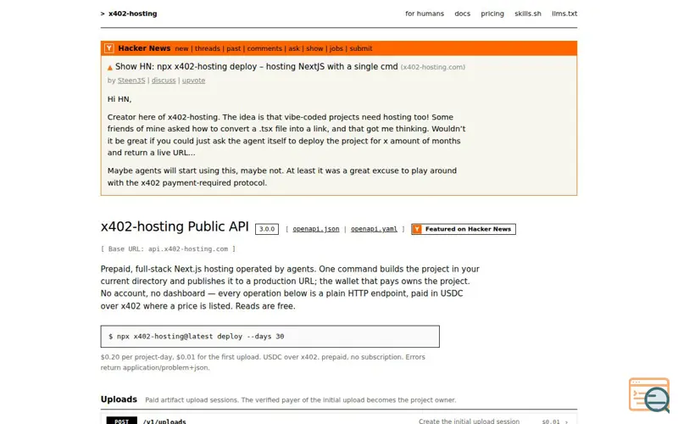This screenshot has width=678, height=424.
Task: Click the POST method badge for /v1/uploads
Action: click(x=121, y=421)
